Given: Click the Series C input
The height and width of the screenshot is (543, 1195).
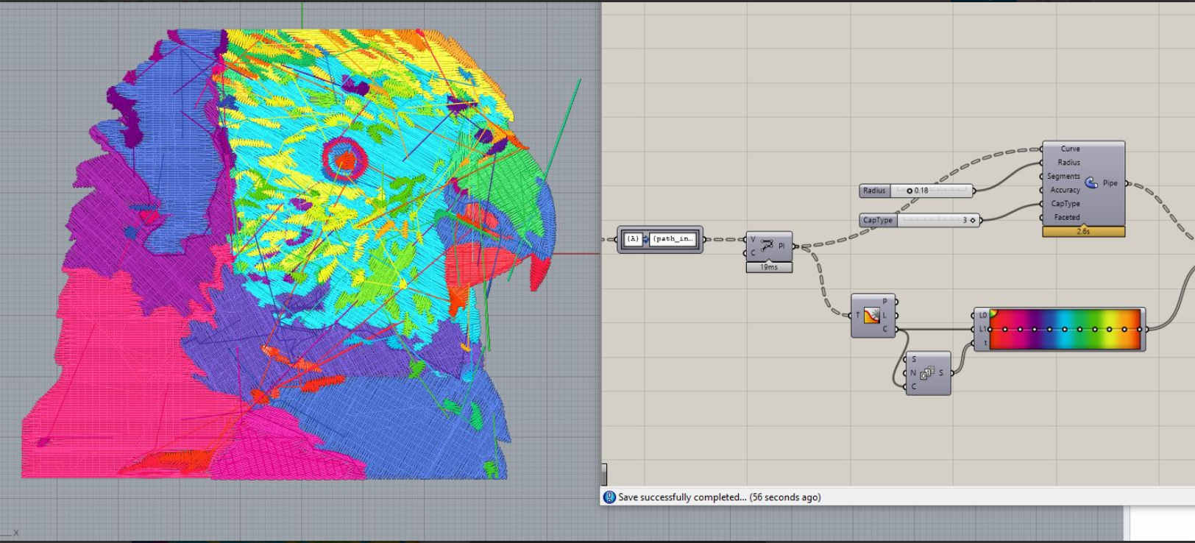Looking at the screenshot, I should coord(914,386).
